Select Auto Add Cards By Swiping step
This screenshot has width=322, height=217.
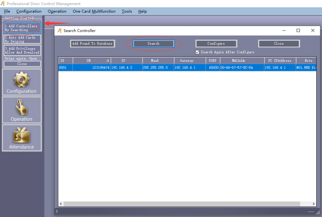click(x=22, y=39)
